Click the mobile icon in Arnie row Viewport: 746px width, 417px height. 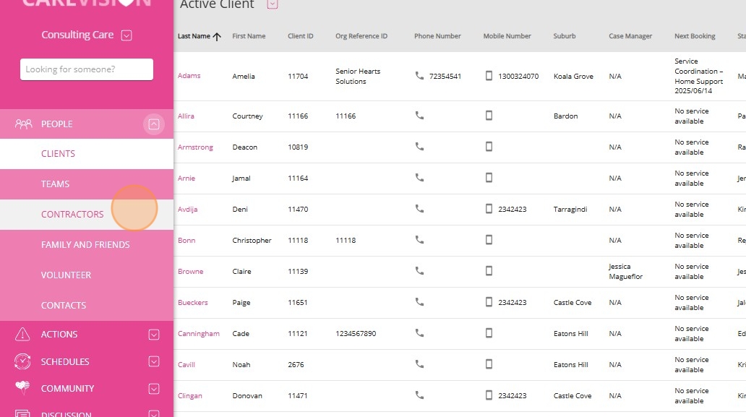click(x=489, y=177)
